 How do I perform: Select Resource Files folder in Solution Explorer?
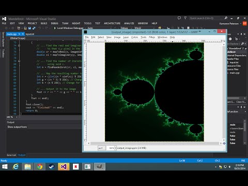234,66
